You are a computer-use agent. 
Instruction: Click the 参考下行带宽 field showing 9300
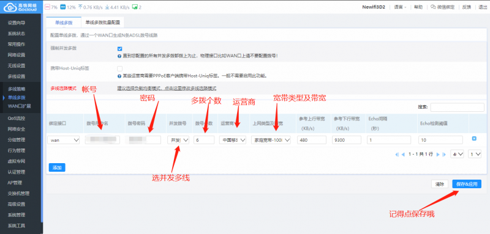pyautogui.click(x=347, y=140)
